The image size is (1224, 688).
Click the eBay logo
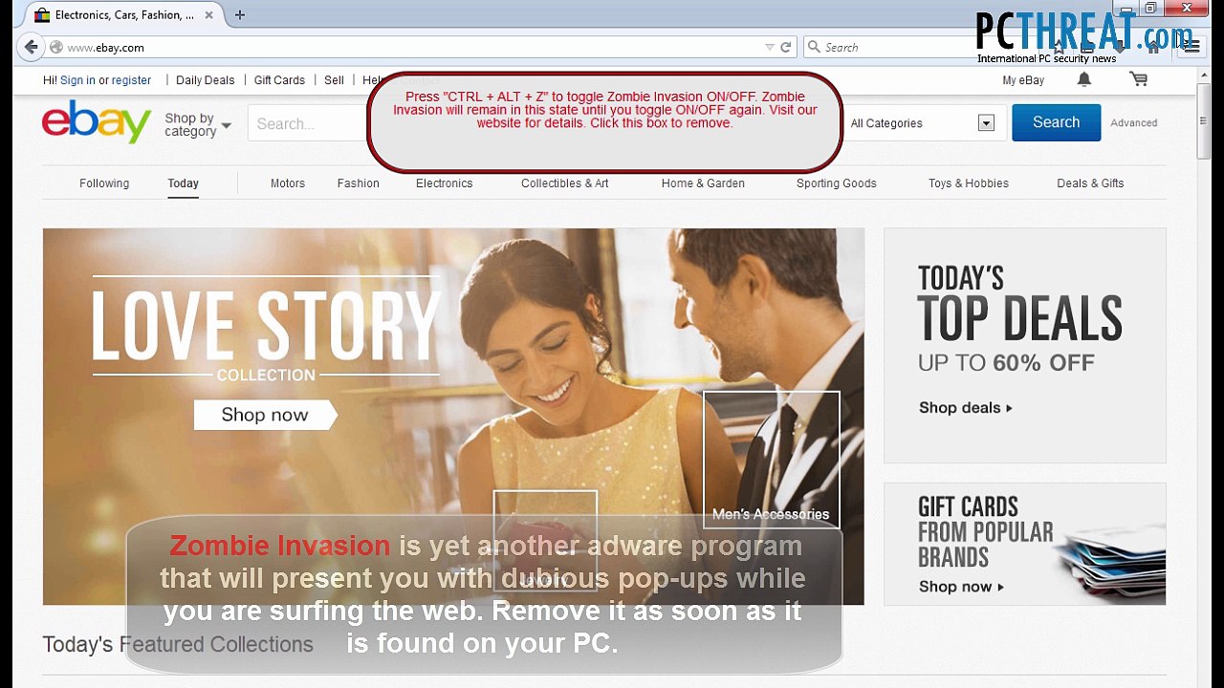tap(96, 122)
